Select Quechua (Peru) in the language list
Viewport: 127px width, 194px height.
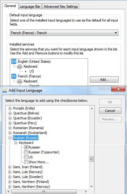click(x=25, y=123)
